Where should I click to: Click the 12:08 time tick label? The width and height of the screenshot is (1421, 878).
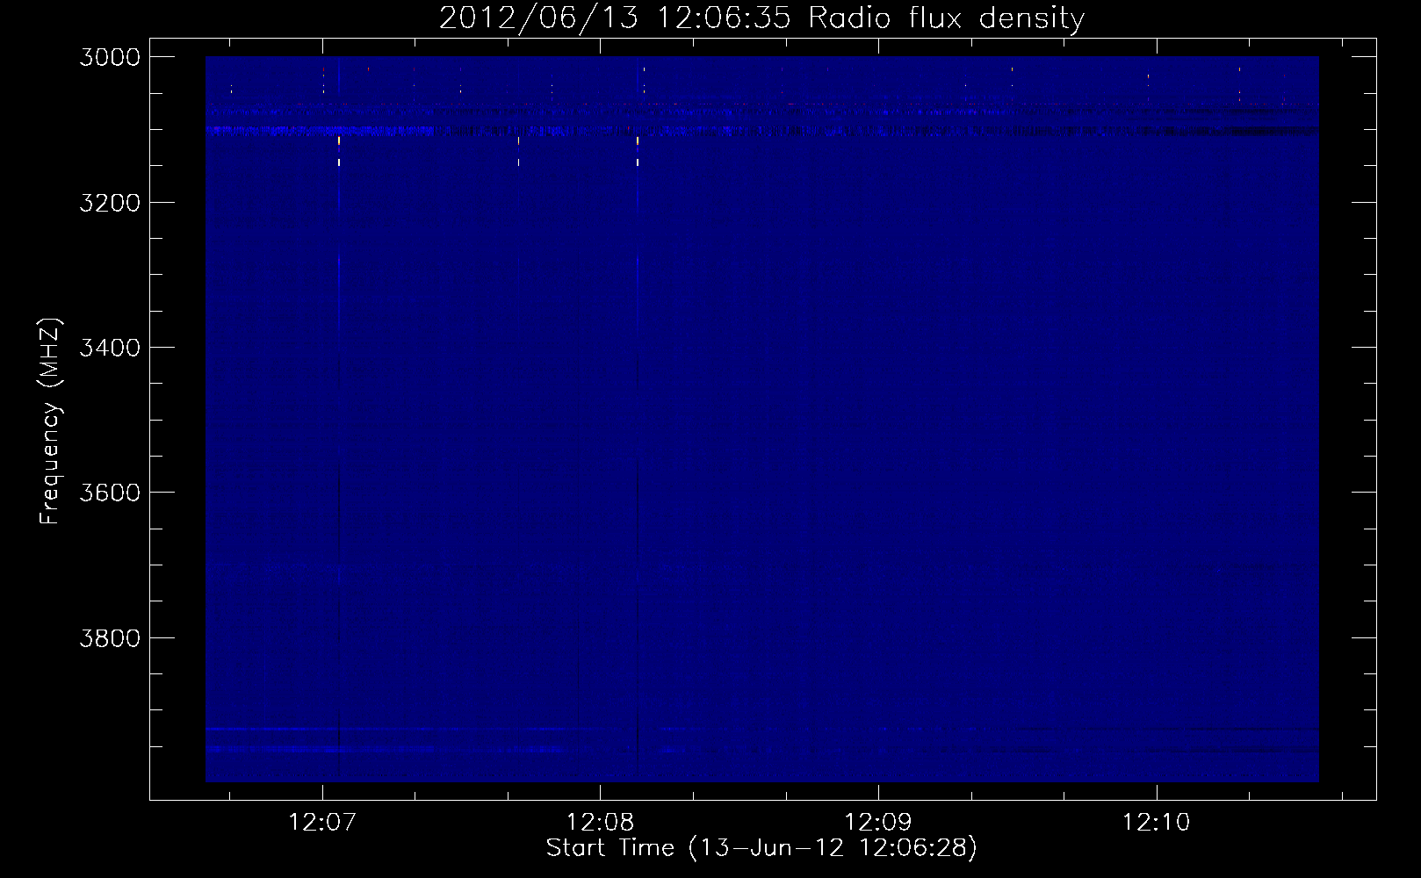pos(601,823)
